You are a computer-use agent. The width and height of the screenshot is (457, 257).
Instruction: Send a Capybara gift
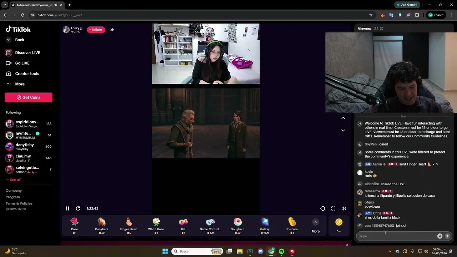(x=102, y=226)
